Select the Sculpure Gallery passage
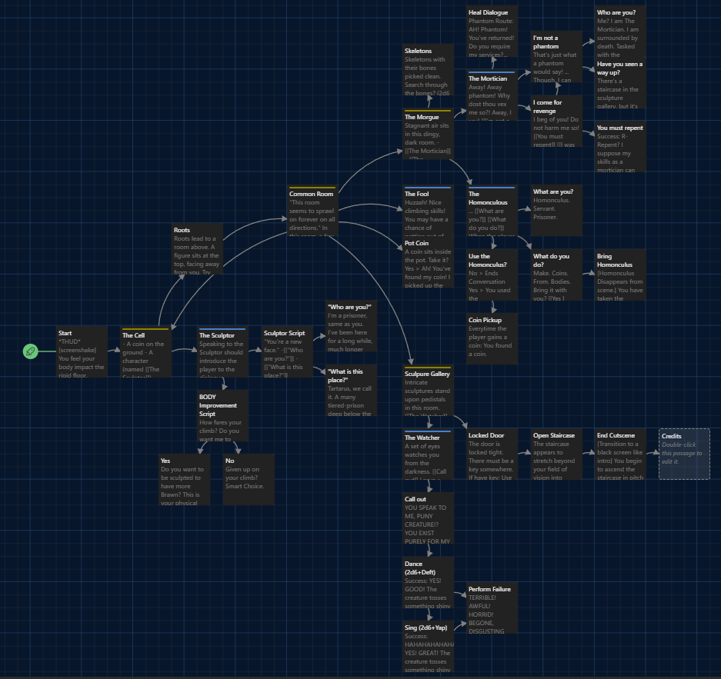Image resolution: width=721 pixels, height=679 pixels. (428, 391)
